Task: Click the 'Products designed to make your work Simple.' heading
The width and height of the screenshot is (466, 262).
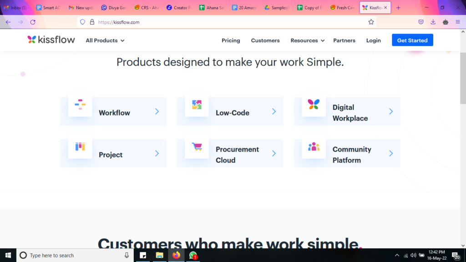Action: click(230, 62)
